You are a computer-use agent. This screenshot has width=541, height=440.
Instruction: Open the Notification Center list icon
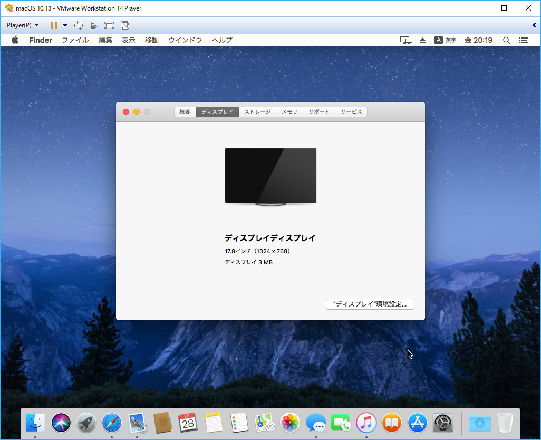524,40
